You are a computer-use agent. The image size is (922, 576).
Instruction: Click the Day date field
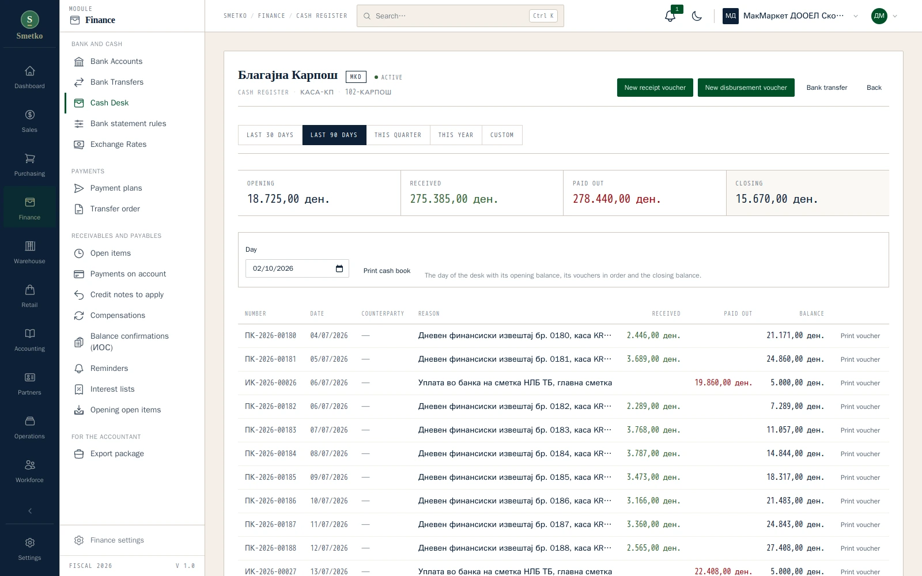297,268
